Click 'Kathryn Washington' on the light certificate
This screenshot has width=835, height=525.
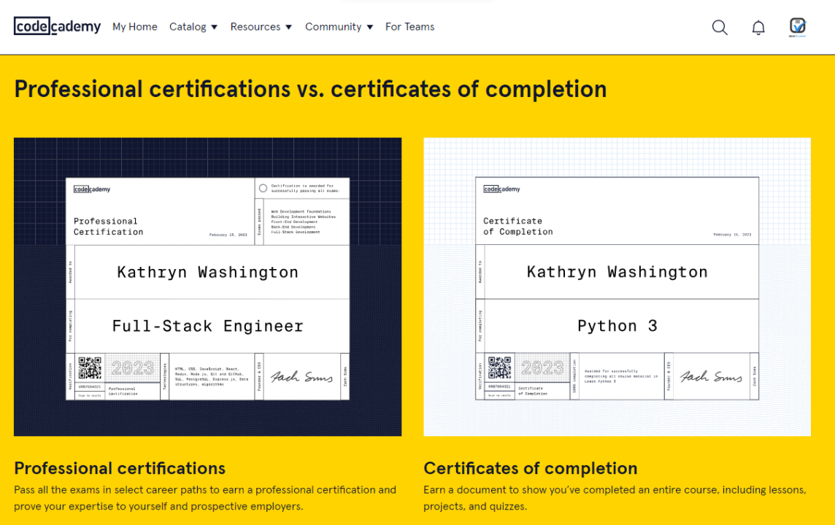617,272
